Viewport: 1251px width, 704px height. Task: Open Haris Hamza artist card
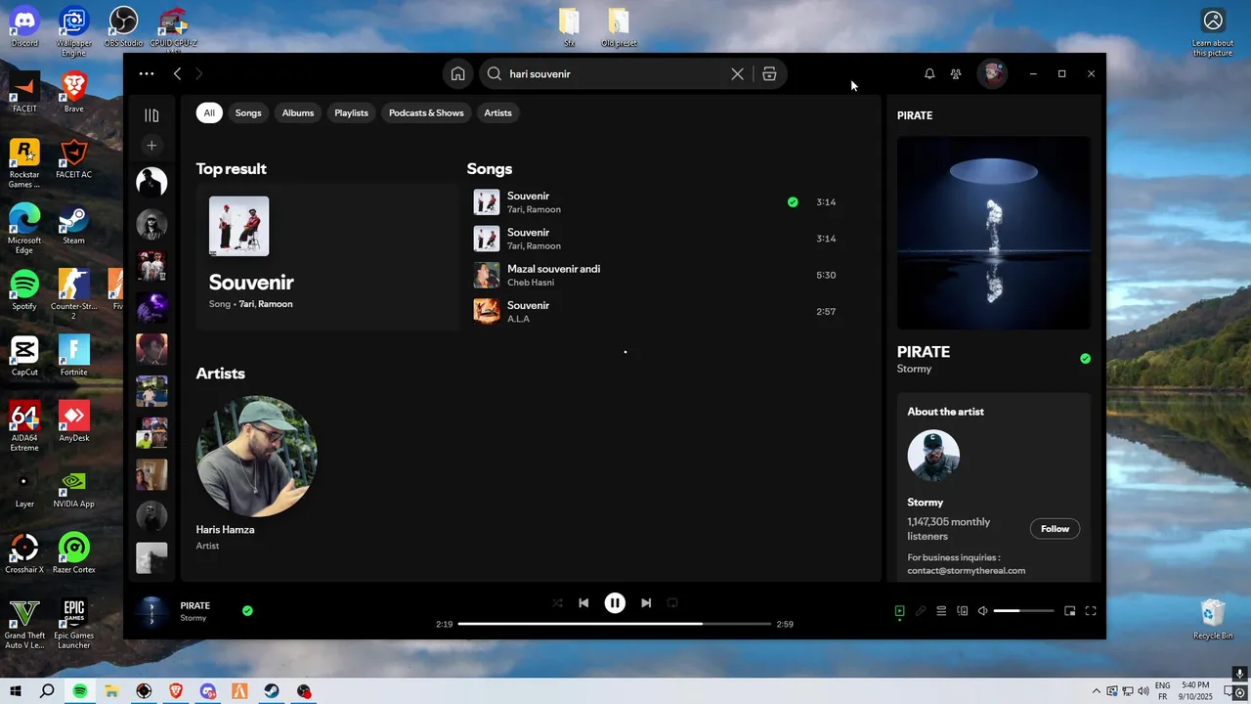257,473
